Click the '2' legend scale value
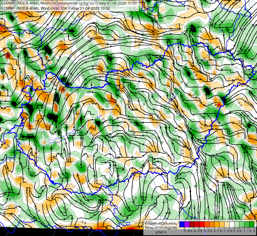Screen dimensions: 257x236 (x=254, y=231)
